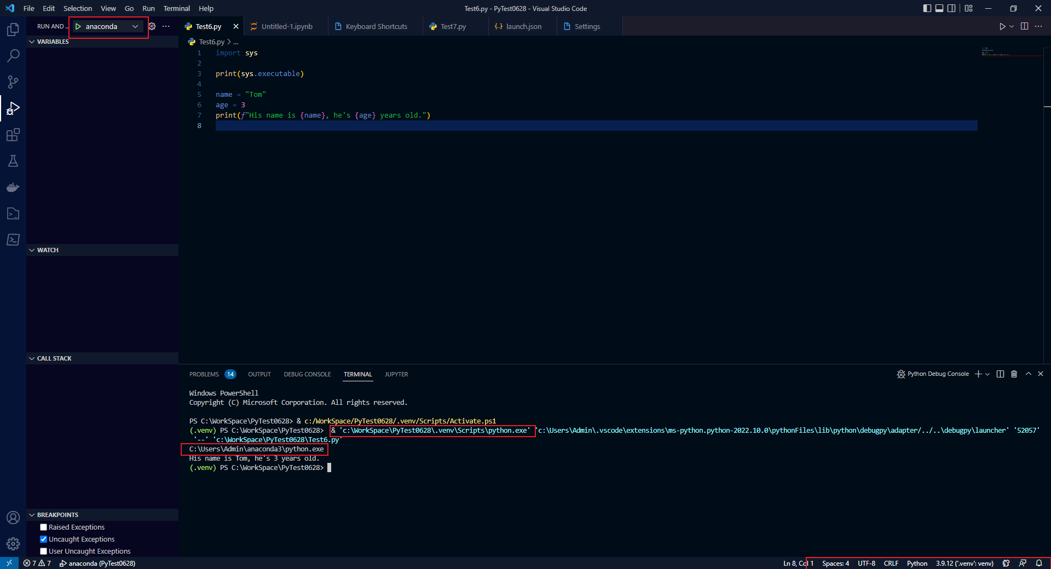Select the Python interpreter 3.9.12 venv

pos(965,563)
